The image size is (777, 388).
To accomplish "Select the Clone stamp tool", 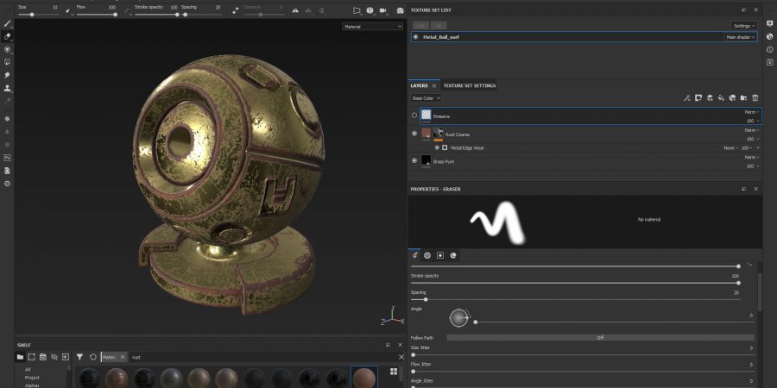I will (x=7, y=88).
